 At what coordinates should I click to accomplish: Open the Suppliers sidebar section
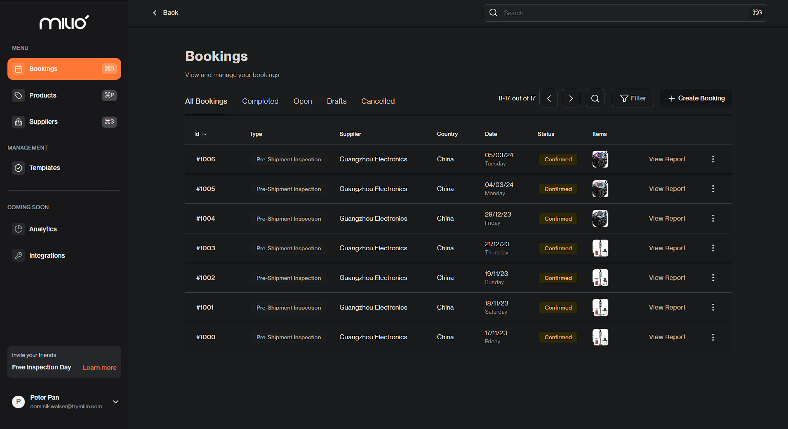[64, 121]
